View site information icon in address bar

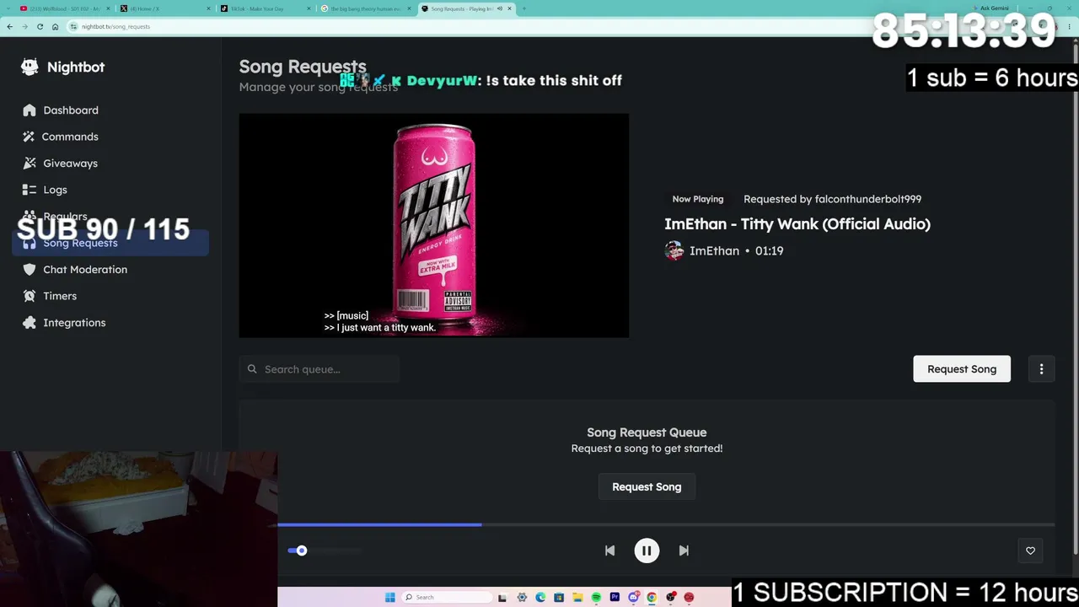click(74, 27)
